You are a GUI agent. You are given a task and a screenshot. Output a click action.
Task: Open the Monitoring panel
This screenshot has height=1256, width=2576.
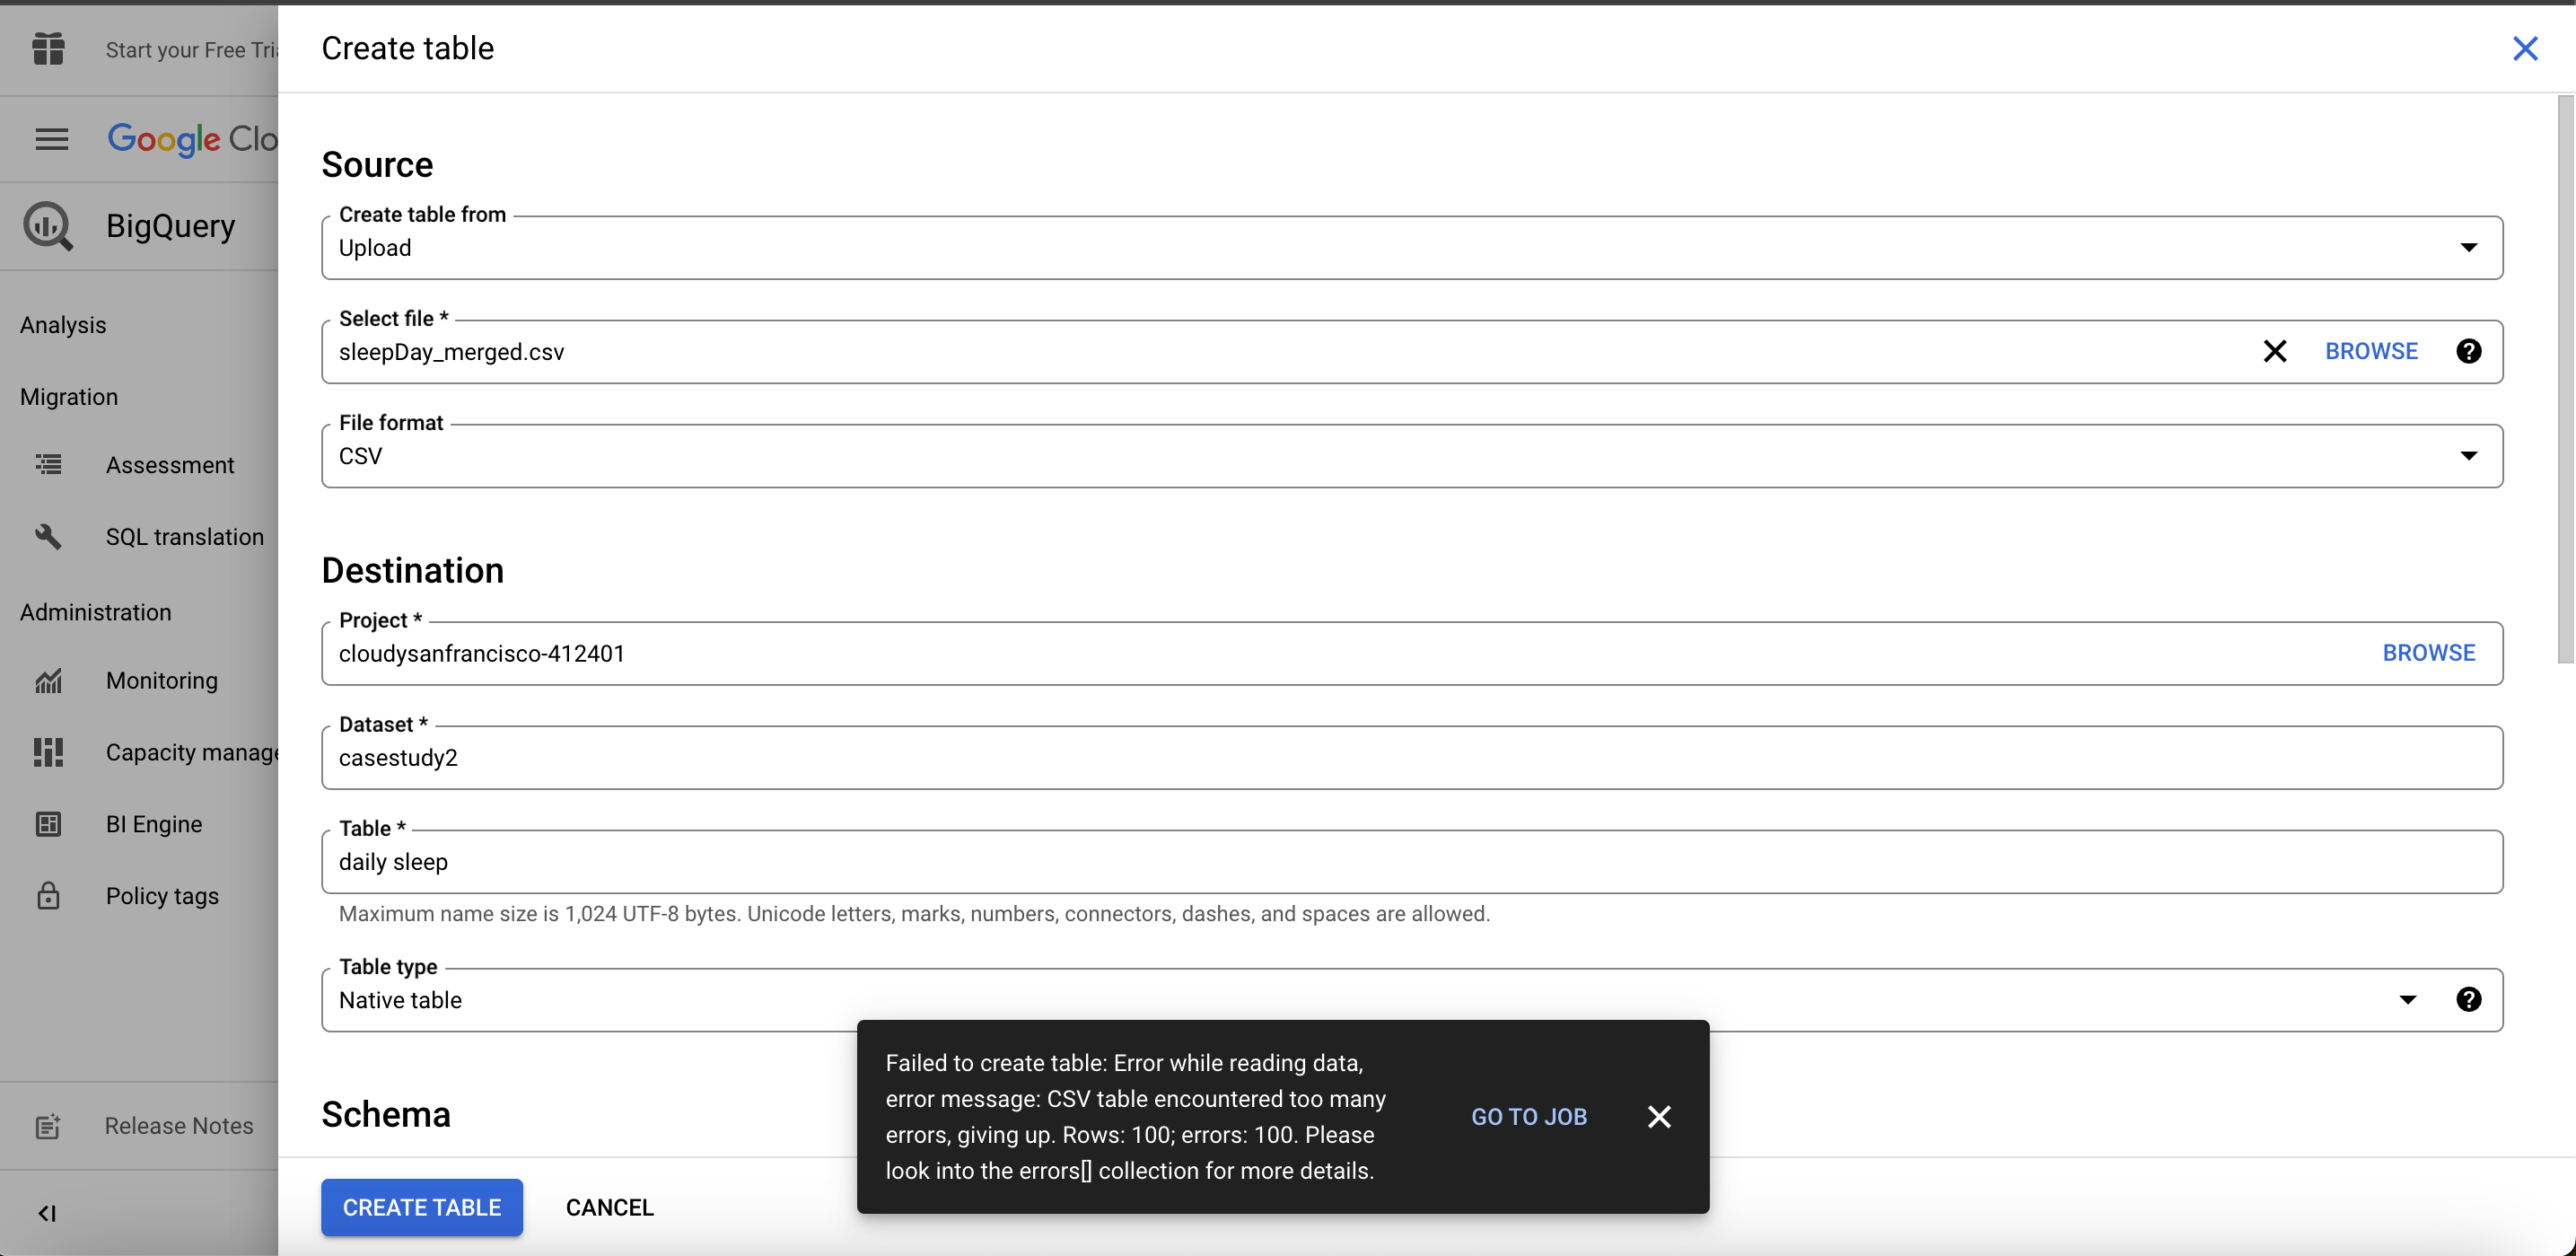coord(162,680)
